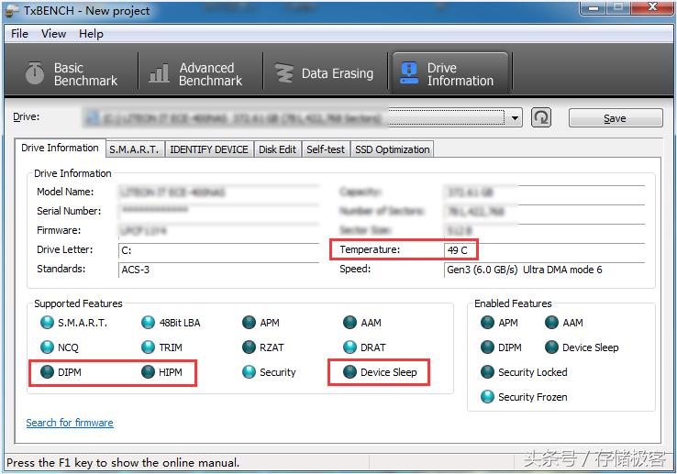
Task: Click the Model Name label
Action: [65, 192]
